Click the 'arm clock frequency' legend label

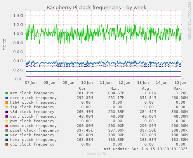[x=32, y=93]
